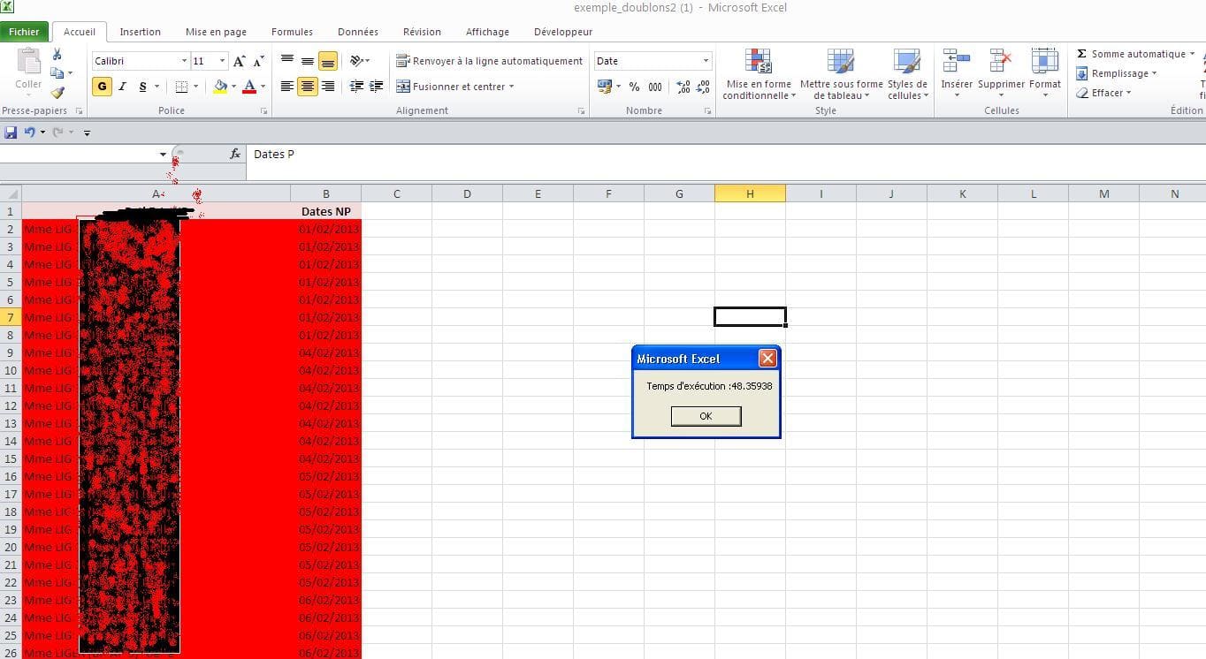
Task: Switch to the Insertion tab
Action: tap(140, 32)
